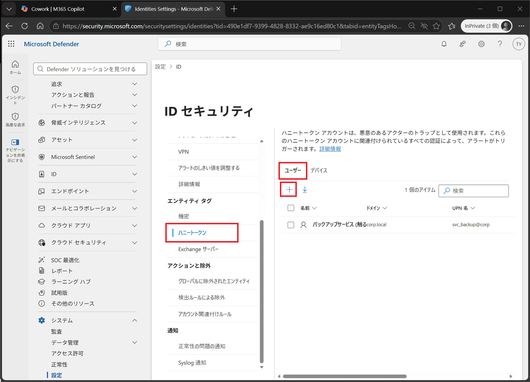This screenshot has height=382, width=530.
Task: Open Incidents shield icon in left rail
Action: [15, 95]
